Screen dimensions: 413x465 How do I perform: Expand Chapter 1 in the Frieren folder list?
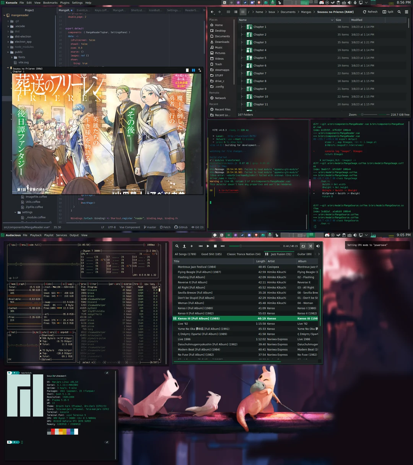coord(242,27)
